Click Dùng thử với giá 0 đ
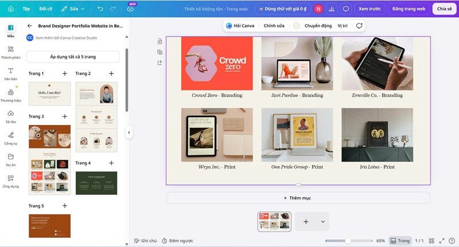Image resolution: width=459 pixels, height=247 pixels. [x=283, y=9]
